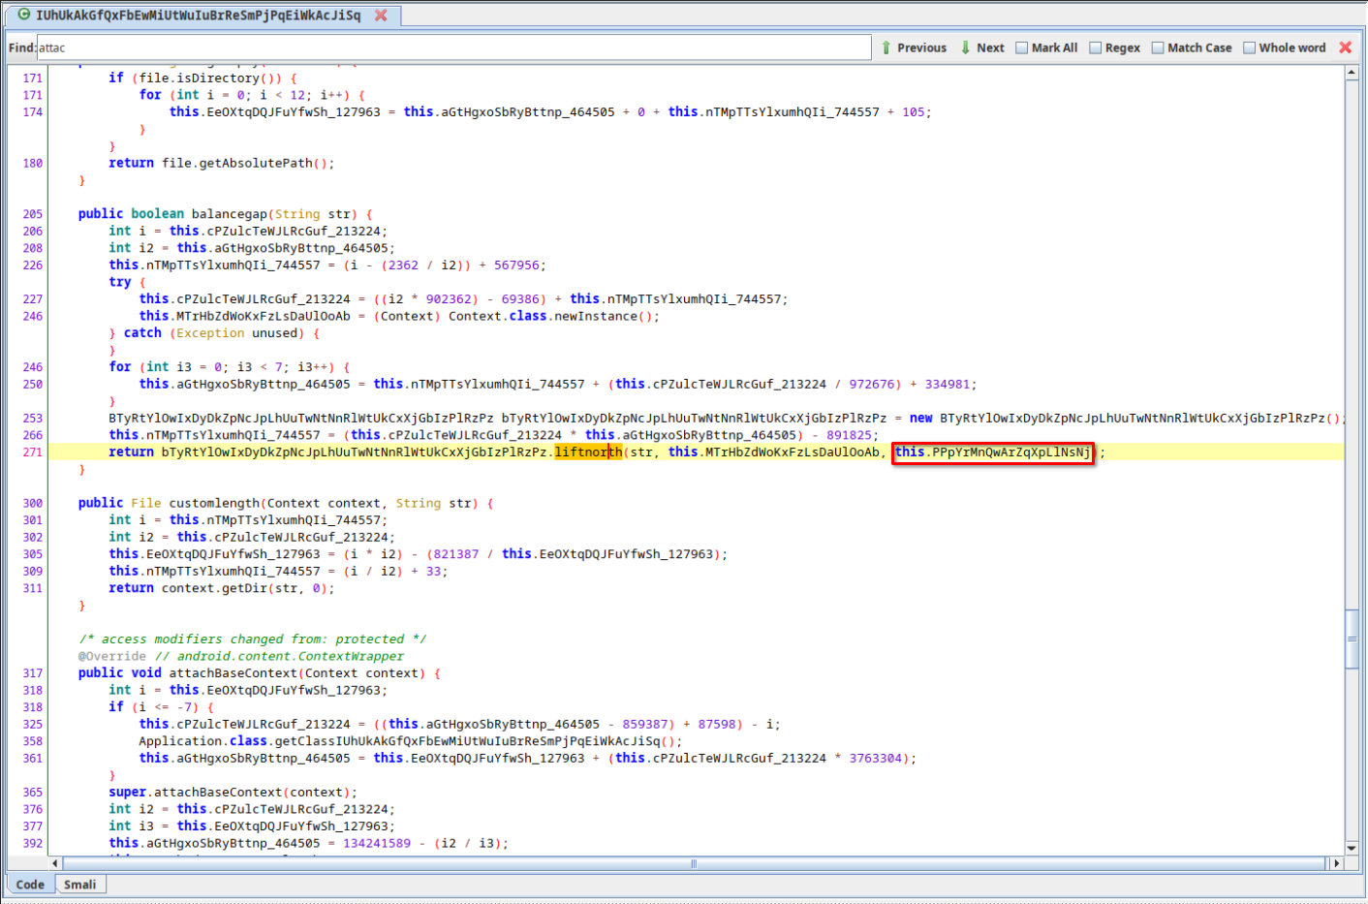Click line number 271 in gutter
Image resolution: width=1368 pixels, height=904 pixels.
click(33, 452)
